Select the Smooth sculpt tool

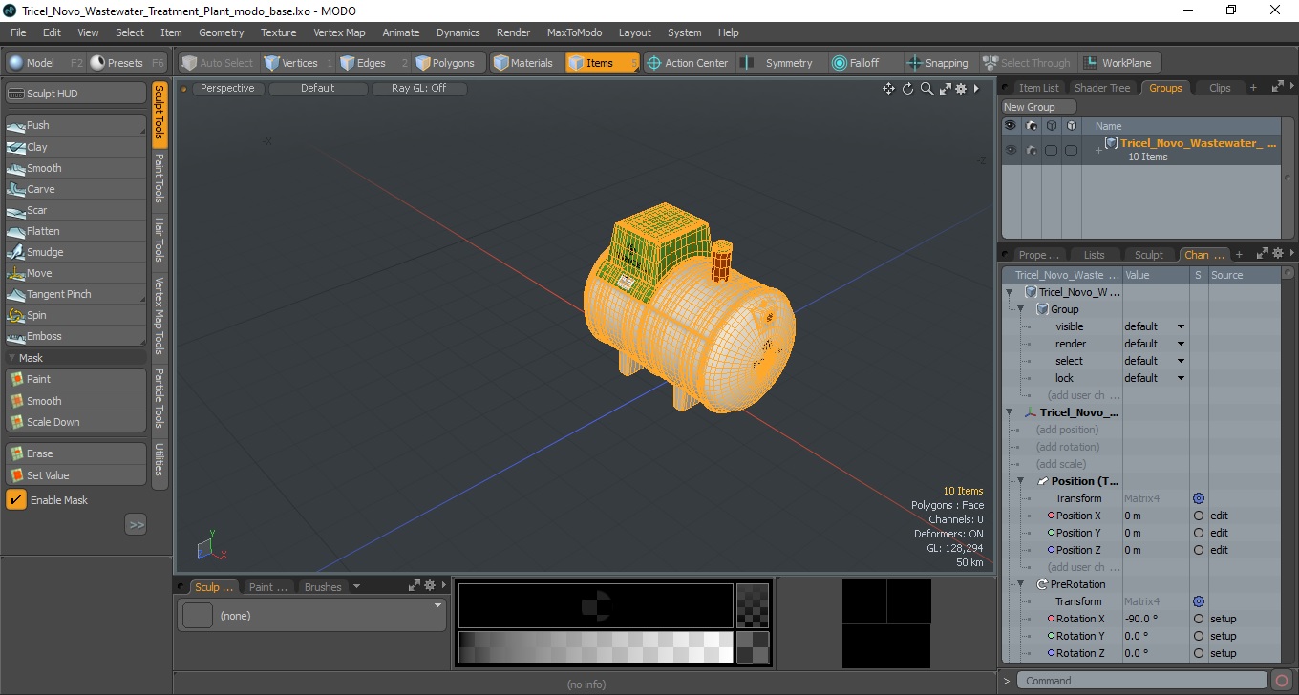[75, 168]
